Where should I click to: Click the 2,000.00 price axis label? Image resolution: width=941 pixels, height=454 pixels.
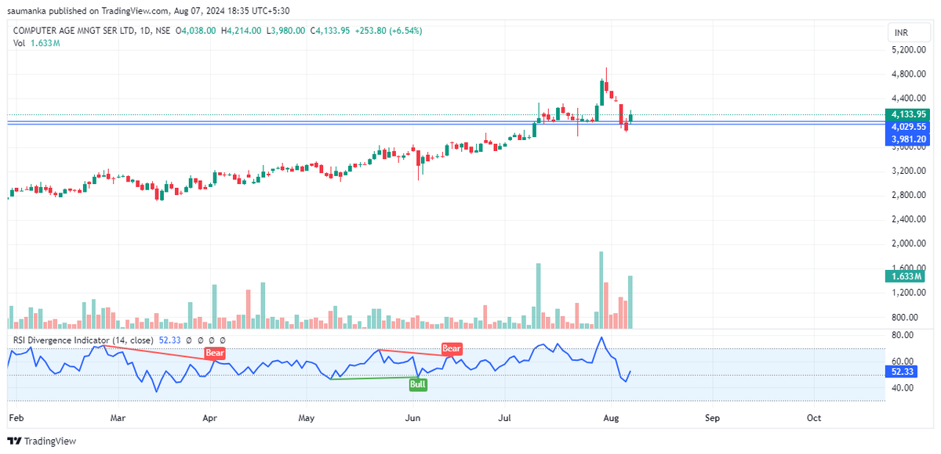tap(909, 243)
